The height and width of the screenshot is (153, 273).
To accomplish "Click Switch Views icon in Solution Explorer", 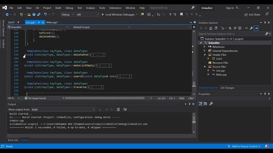I will click(216, 28).
